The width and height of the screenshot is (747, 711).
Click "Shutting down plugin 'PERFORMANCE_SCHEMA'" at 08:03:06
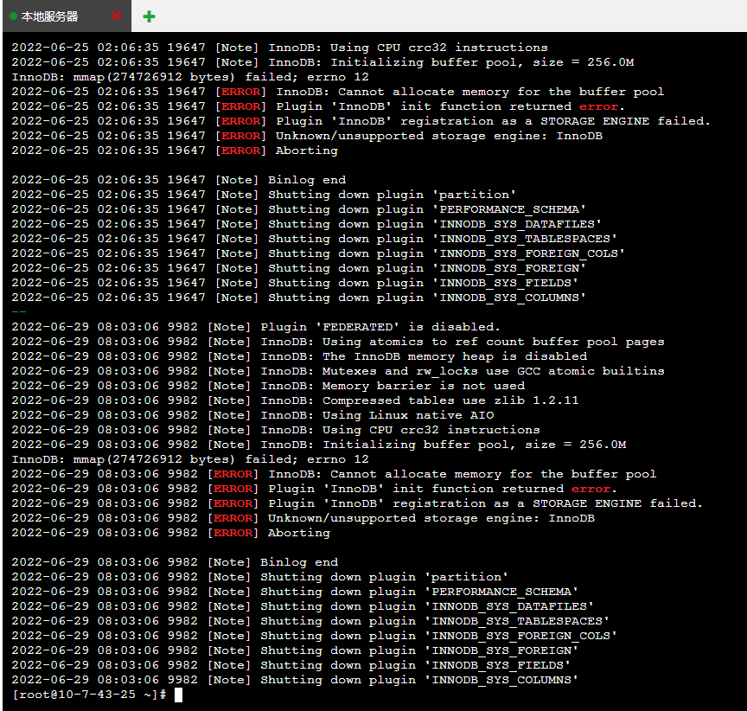418,592
